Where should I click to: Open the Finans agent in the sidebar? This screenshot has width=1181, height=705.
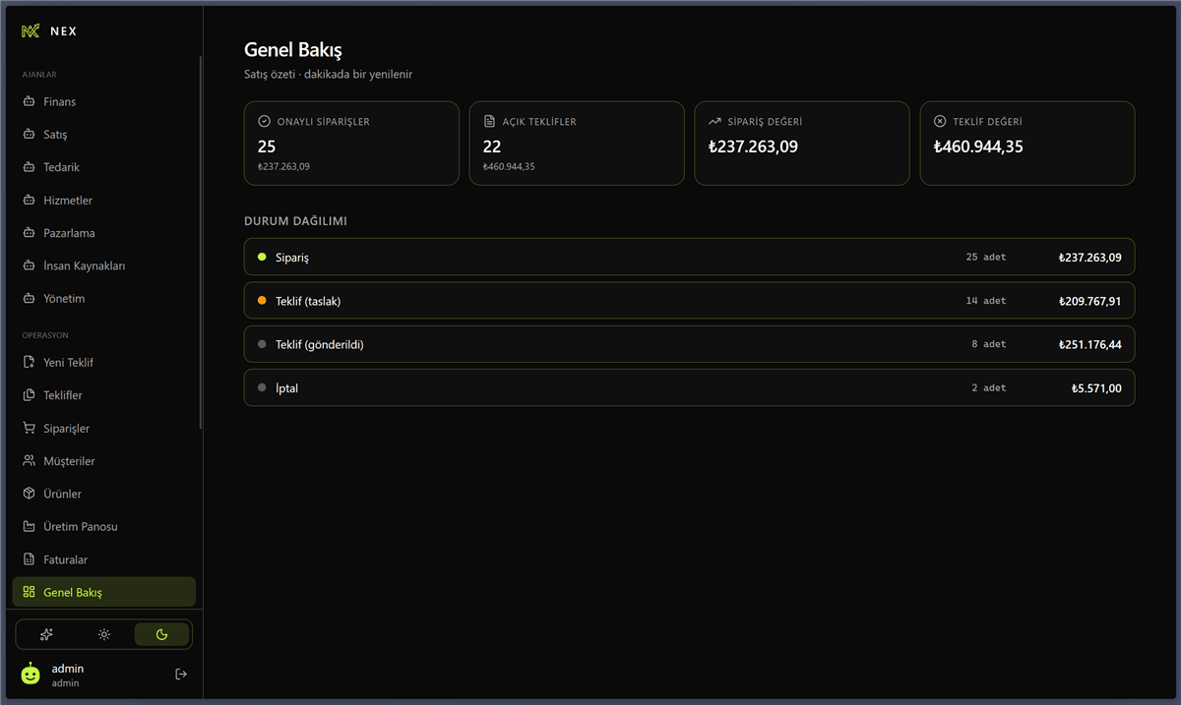[x=103, y=101]
